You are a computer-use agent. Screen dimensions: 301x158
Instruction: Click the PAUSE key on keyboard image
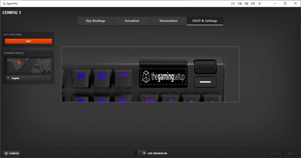click(123, 78)
